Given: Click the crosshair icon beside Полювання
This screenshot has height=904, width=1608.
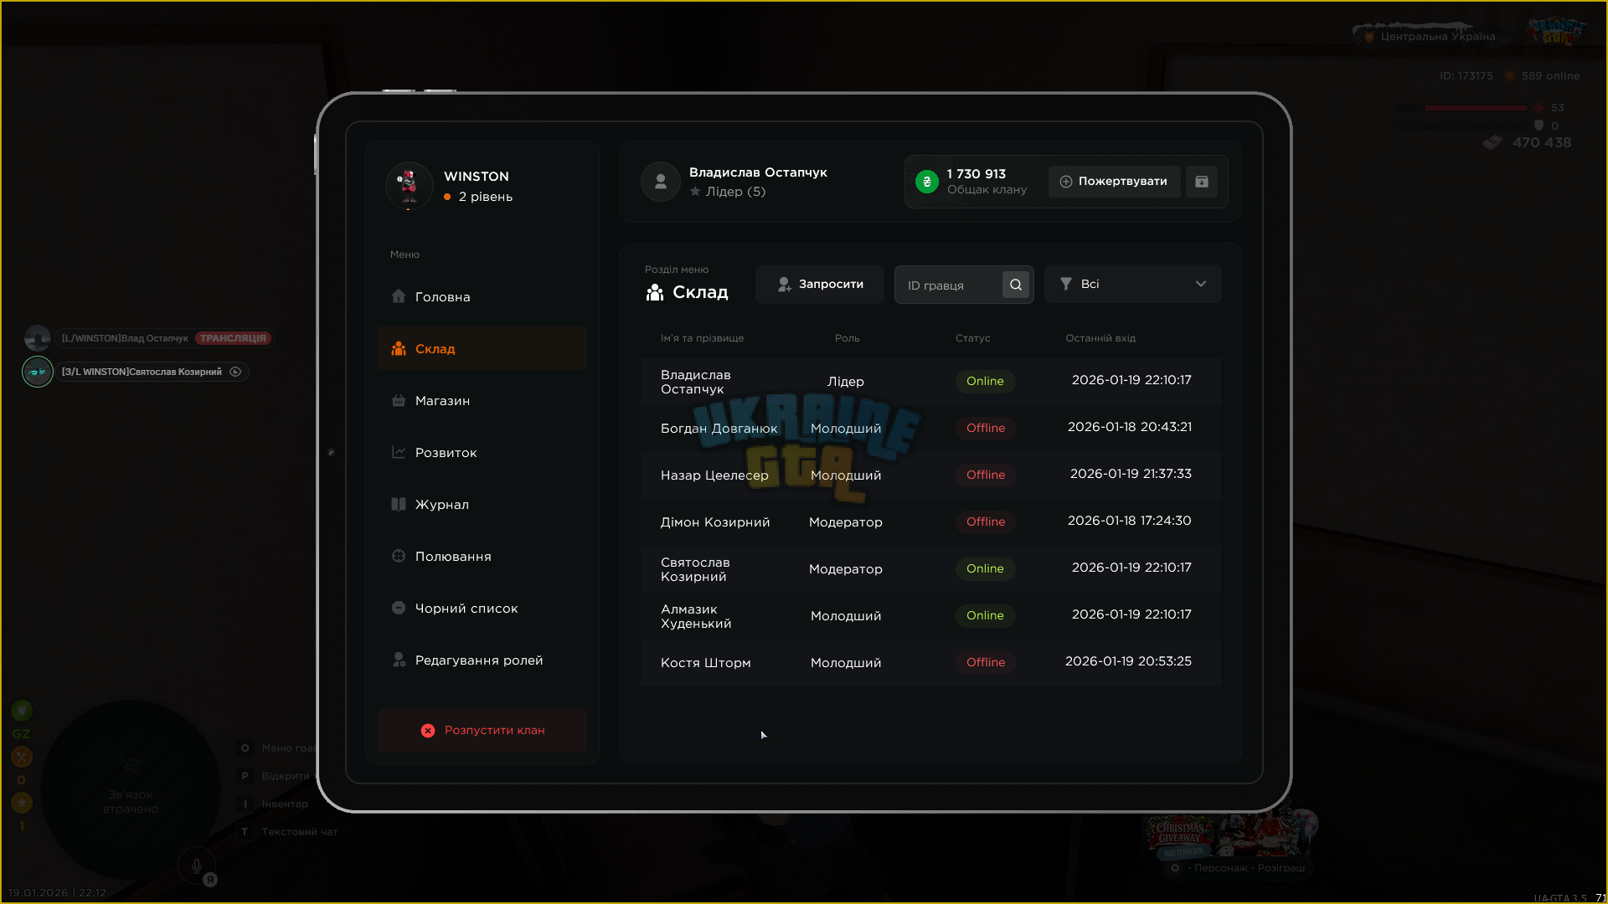Looking at the screenshot, I should [x=399, y=556].
